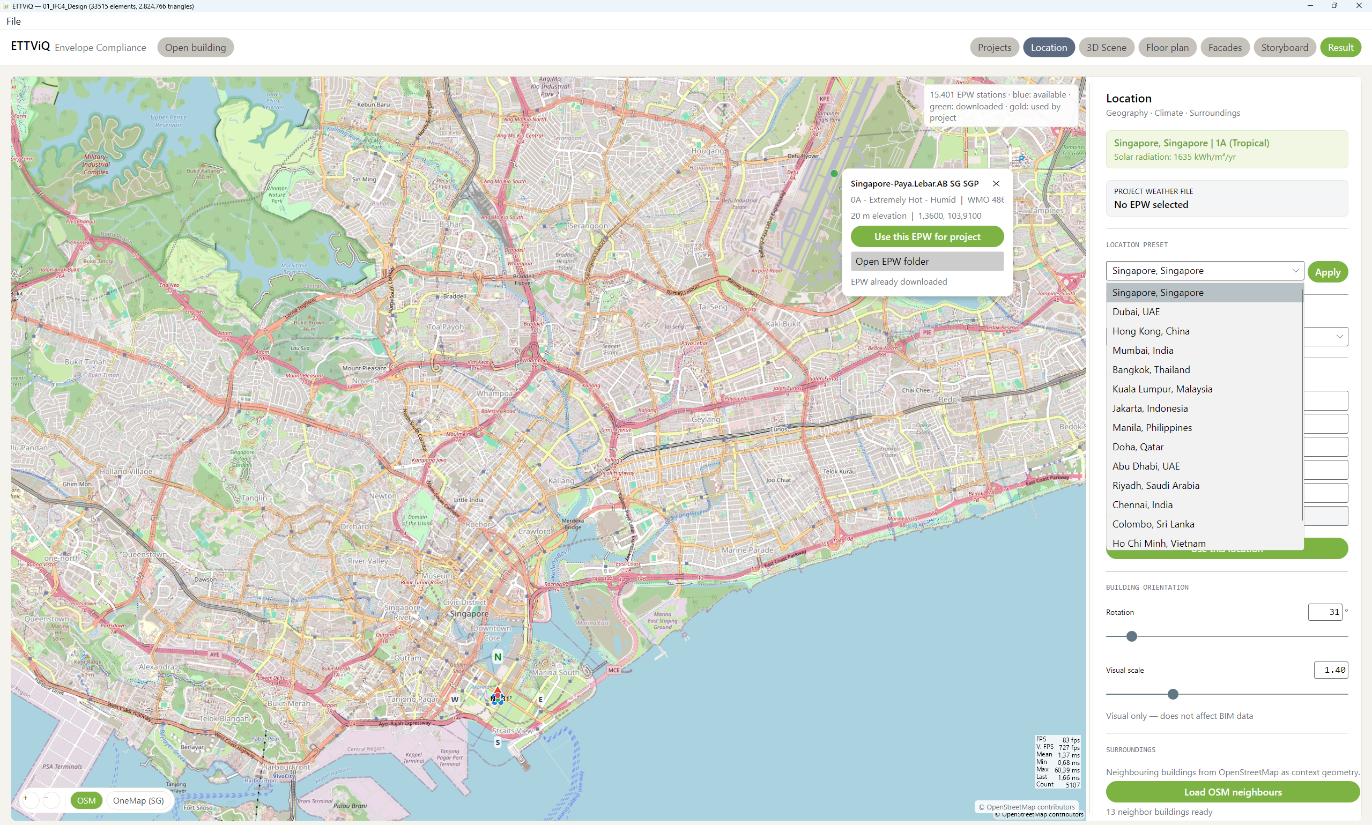Click the green Paya Lebar station marker
1372x825 pixels.
pyautogui.click(x=834, y=174)
